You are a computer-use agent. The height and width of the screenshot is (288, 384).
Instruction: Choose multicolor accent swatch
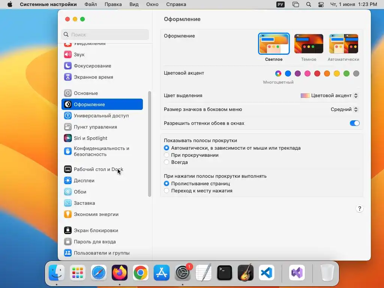[x=278, y=73]
